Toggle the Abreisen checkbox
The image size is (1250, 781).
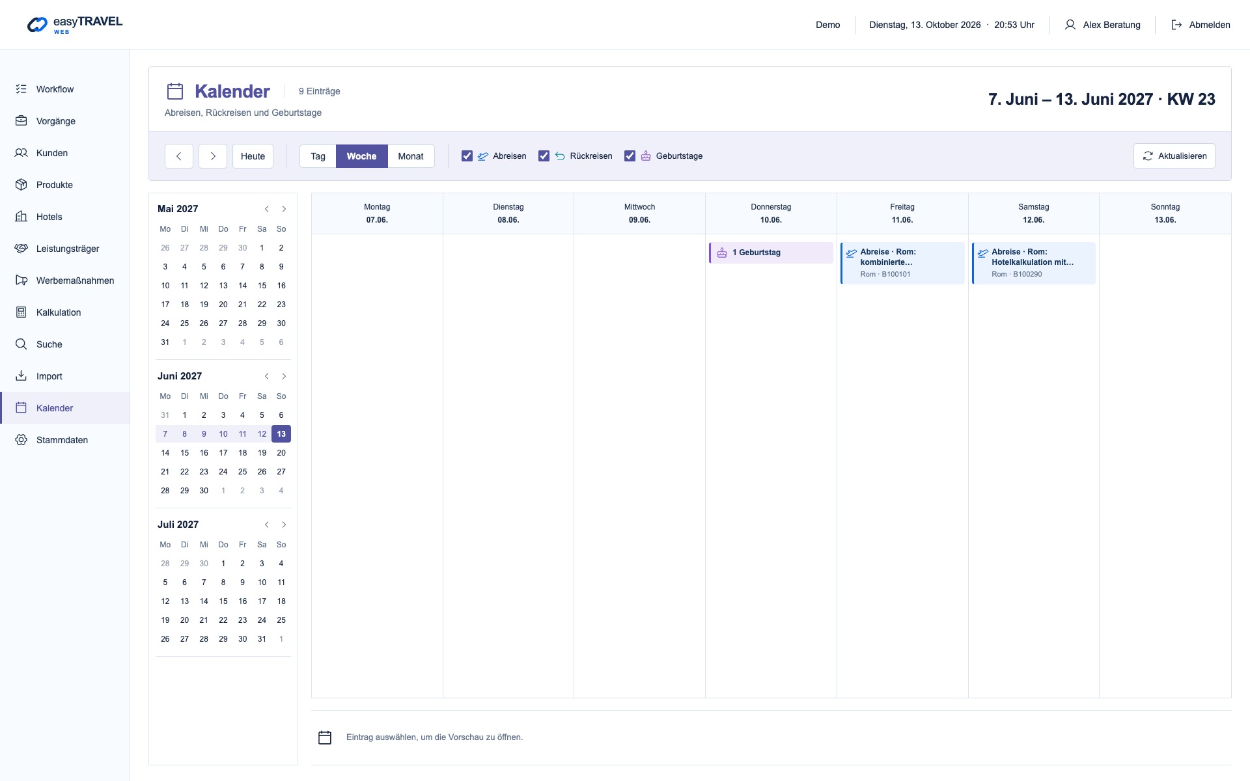[x=467, y=156]
